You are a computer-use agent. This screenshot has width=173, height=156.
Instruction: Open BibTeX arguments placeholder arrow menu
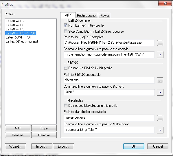(160, 92)
